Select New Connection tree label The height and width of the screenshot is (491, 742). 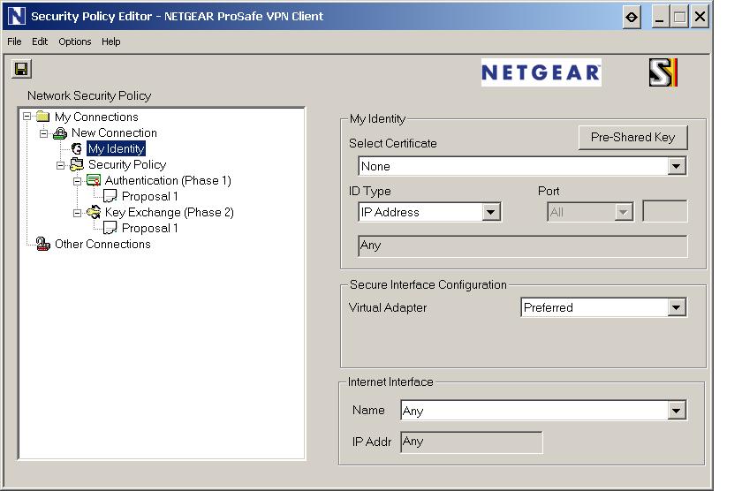(114, 133)
